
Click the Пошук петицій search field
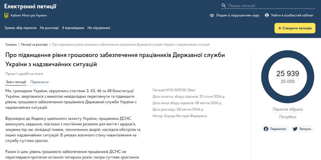(267, 5)
